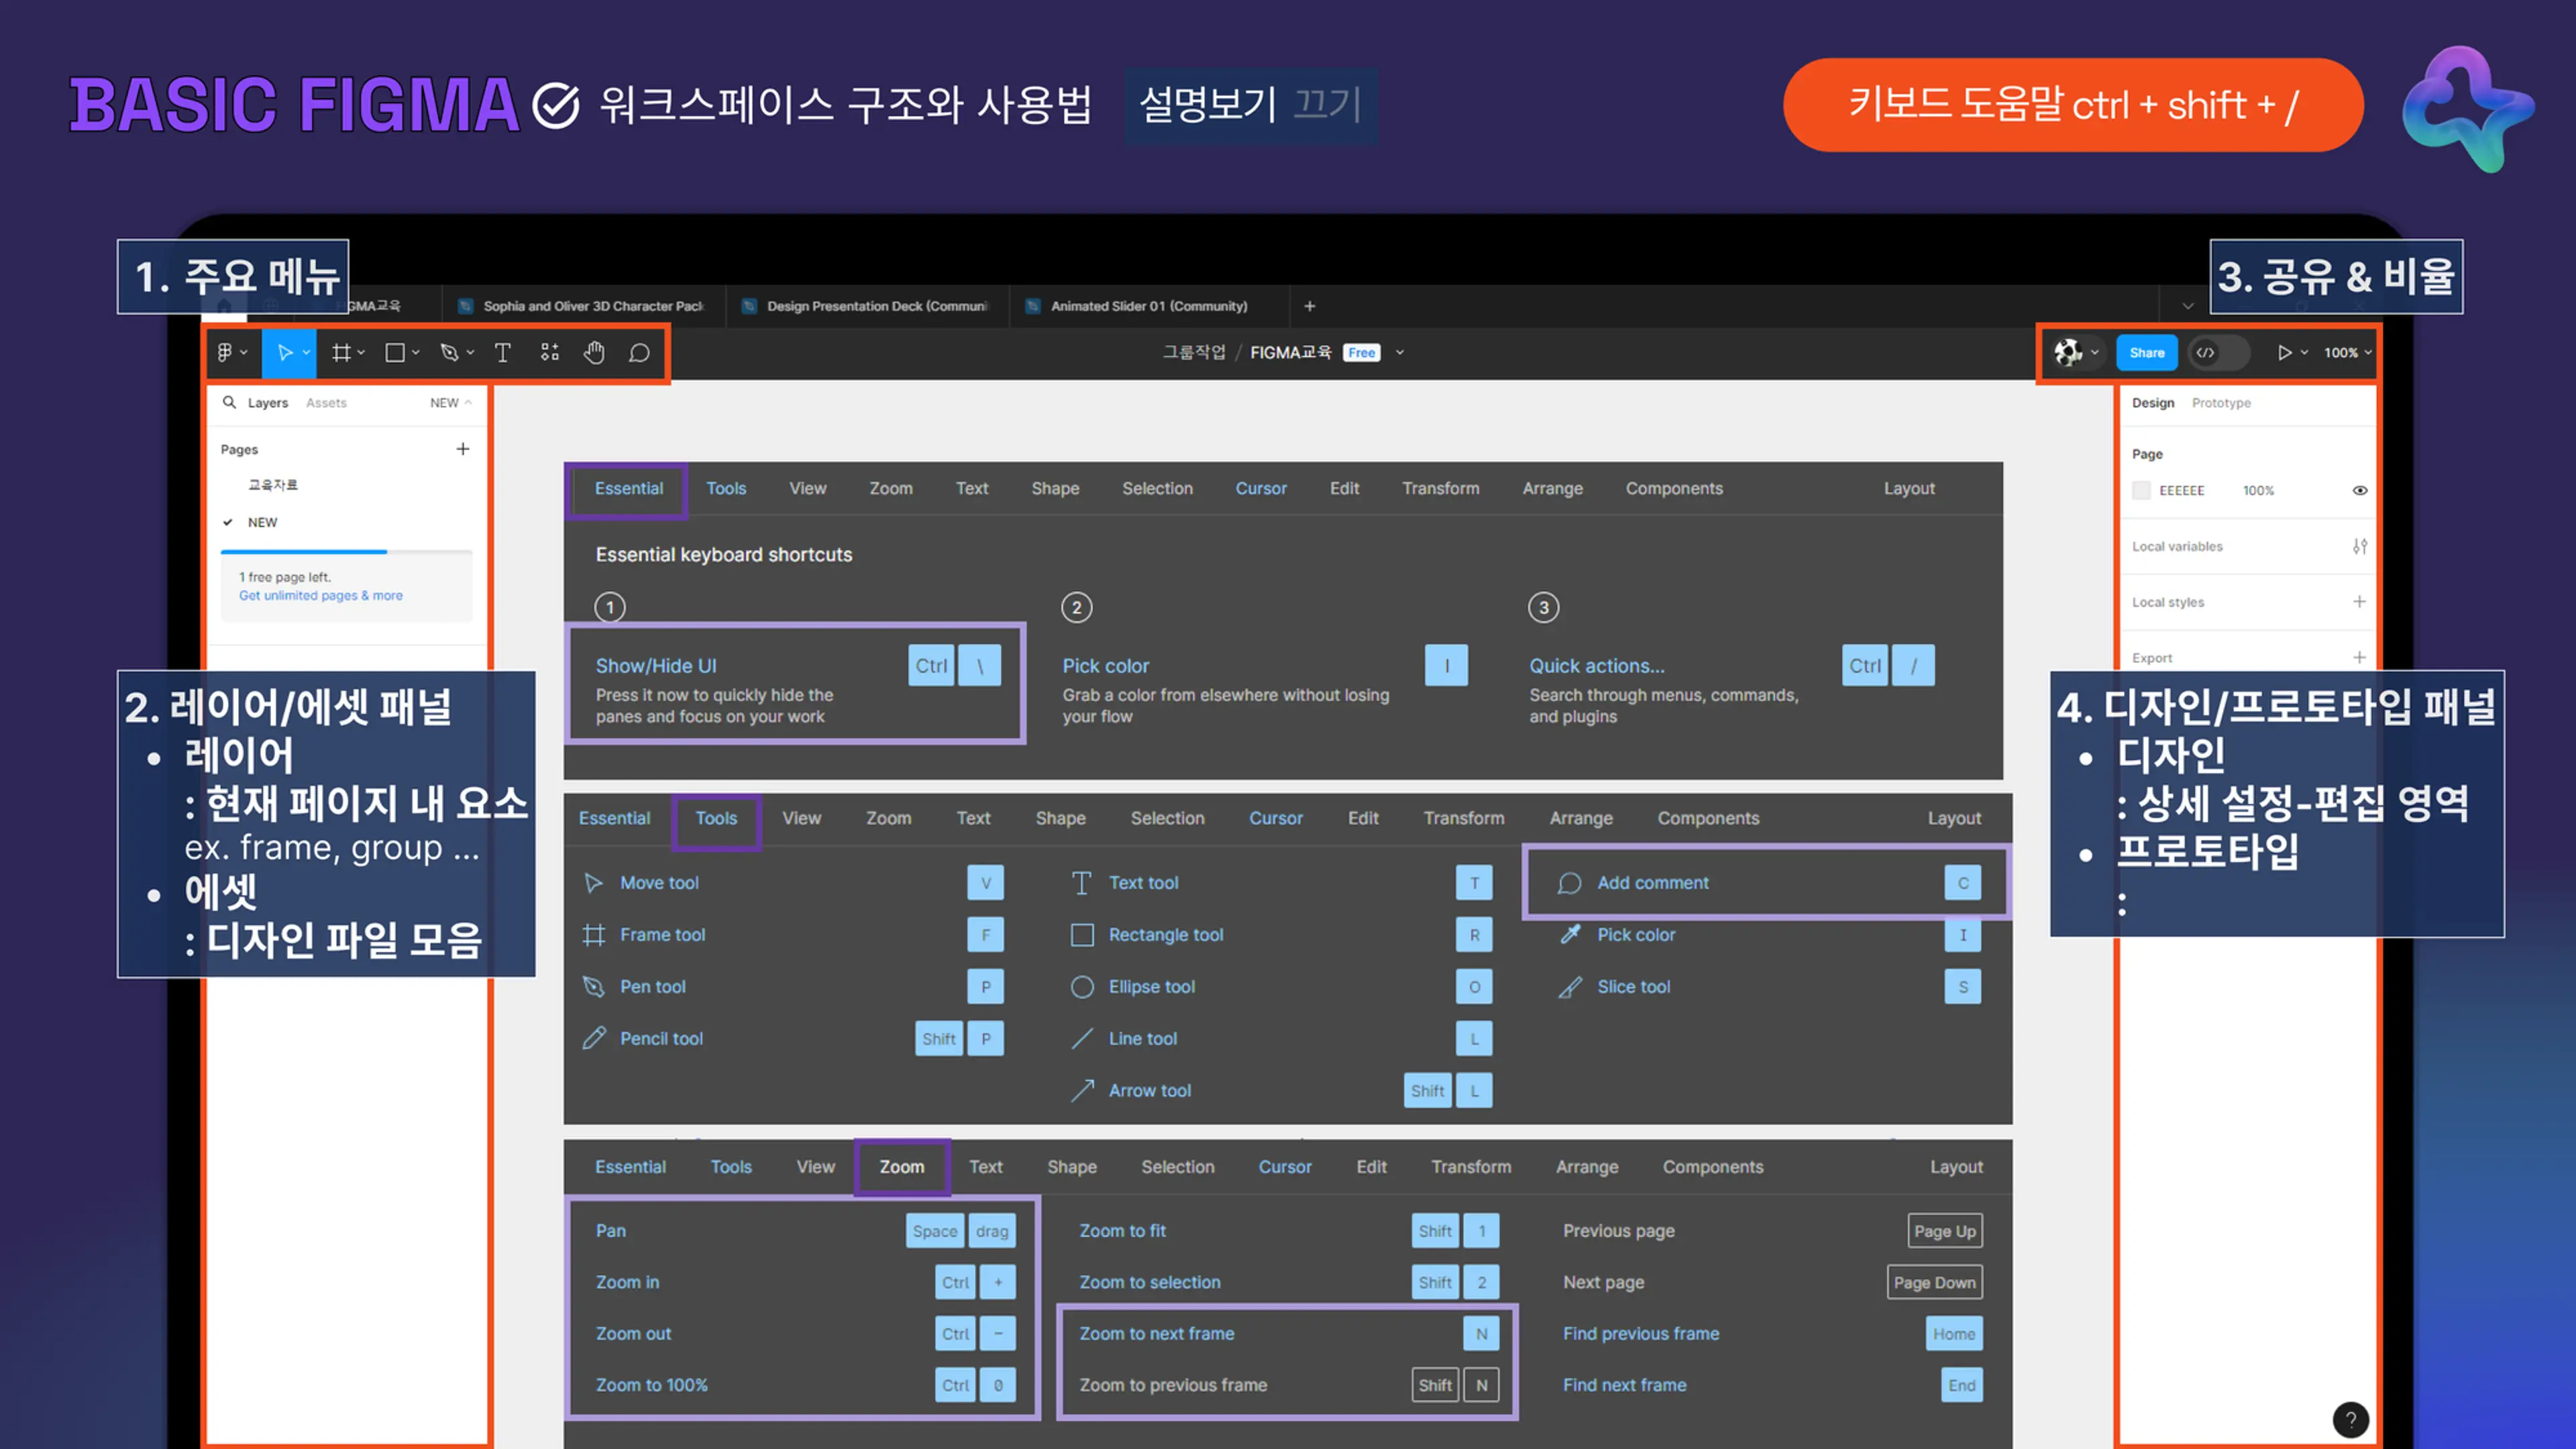This screenshot has width=2576, height=1449.
Task: Click the Zoom to next frame entry
Action: pyautogui.click(x=1288, y=1333)
